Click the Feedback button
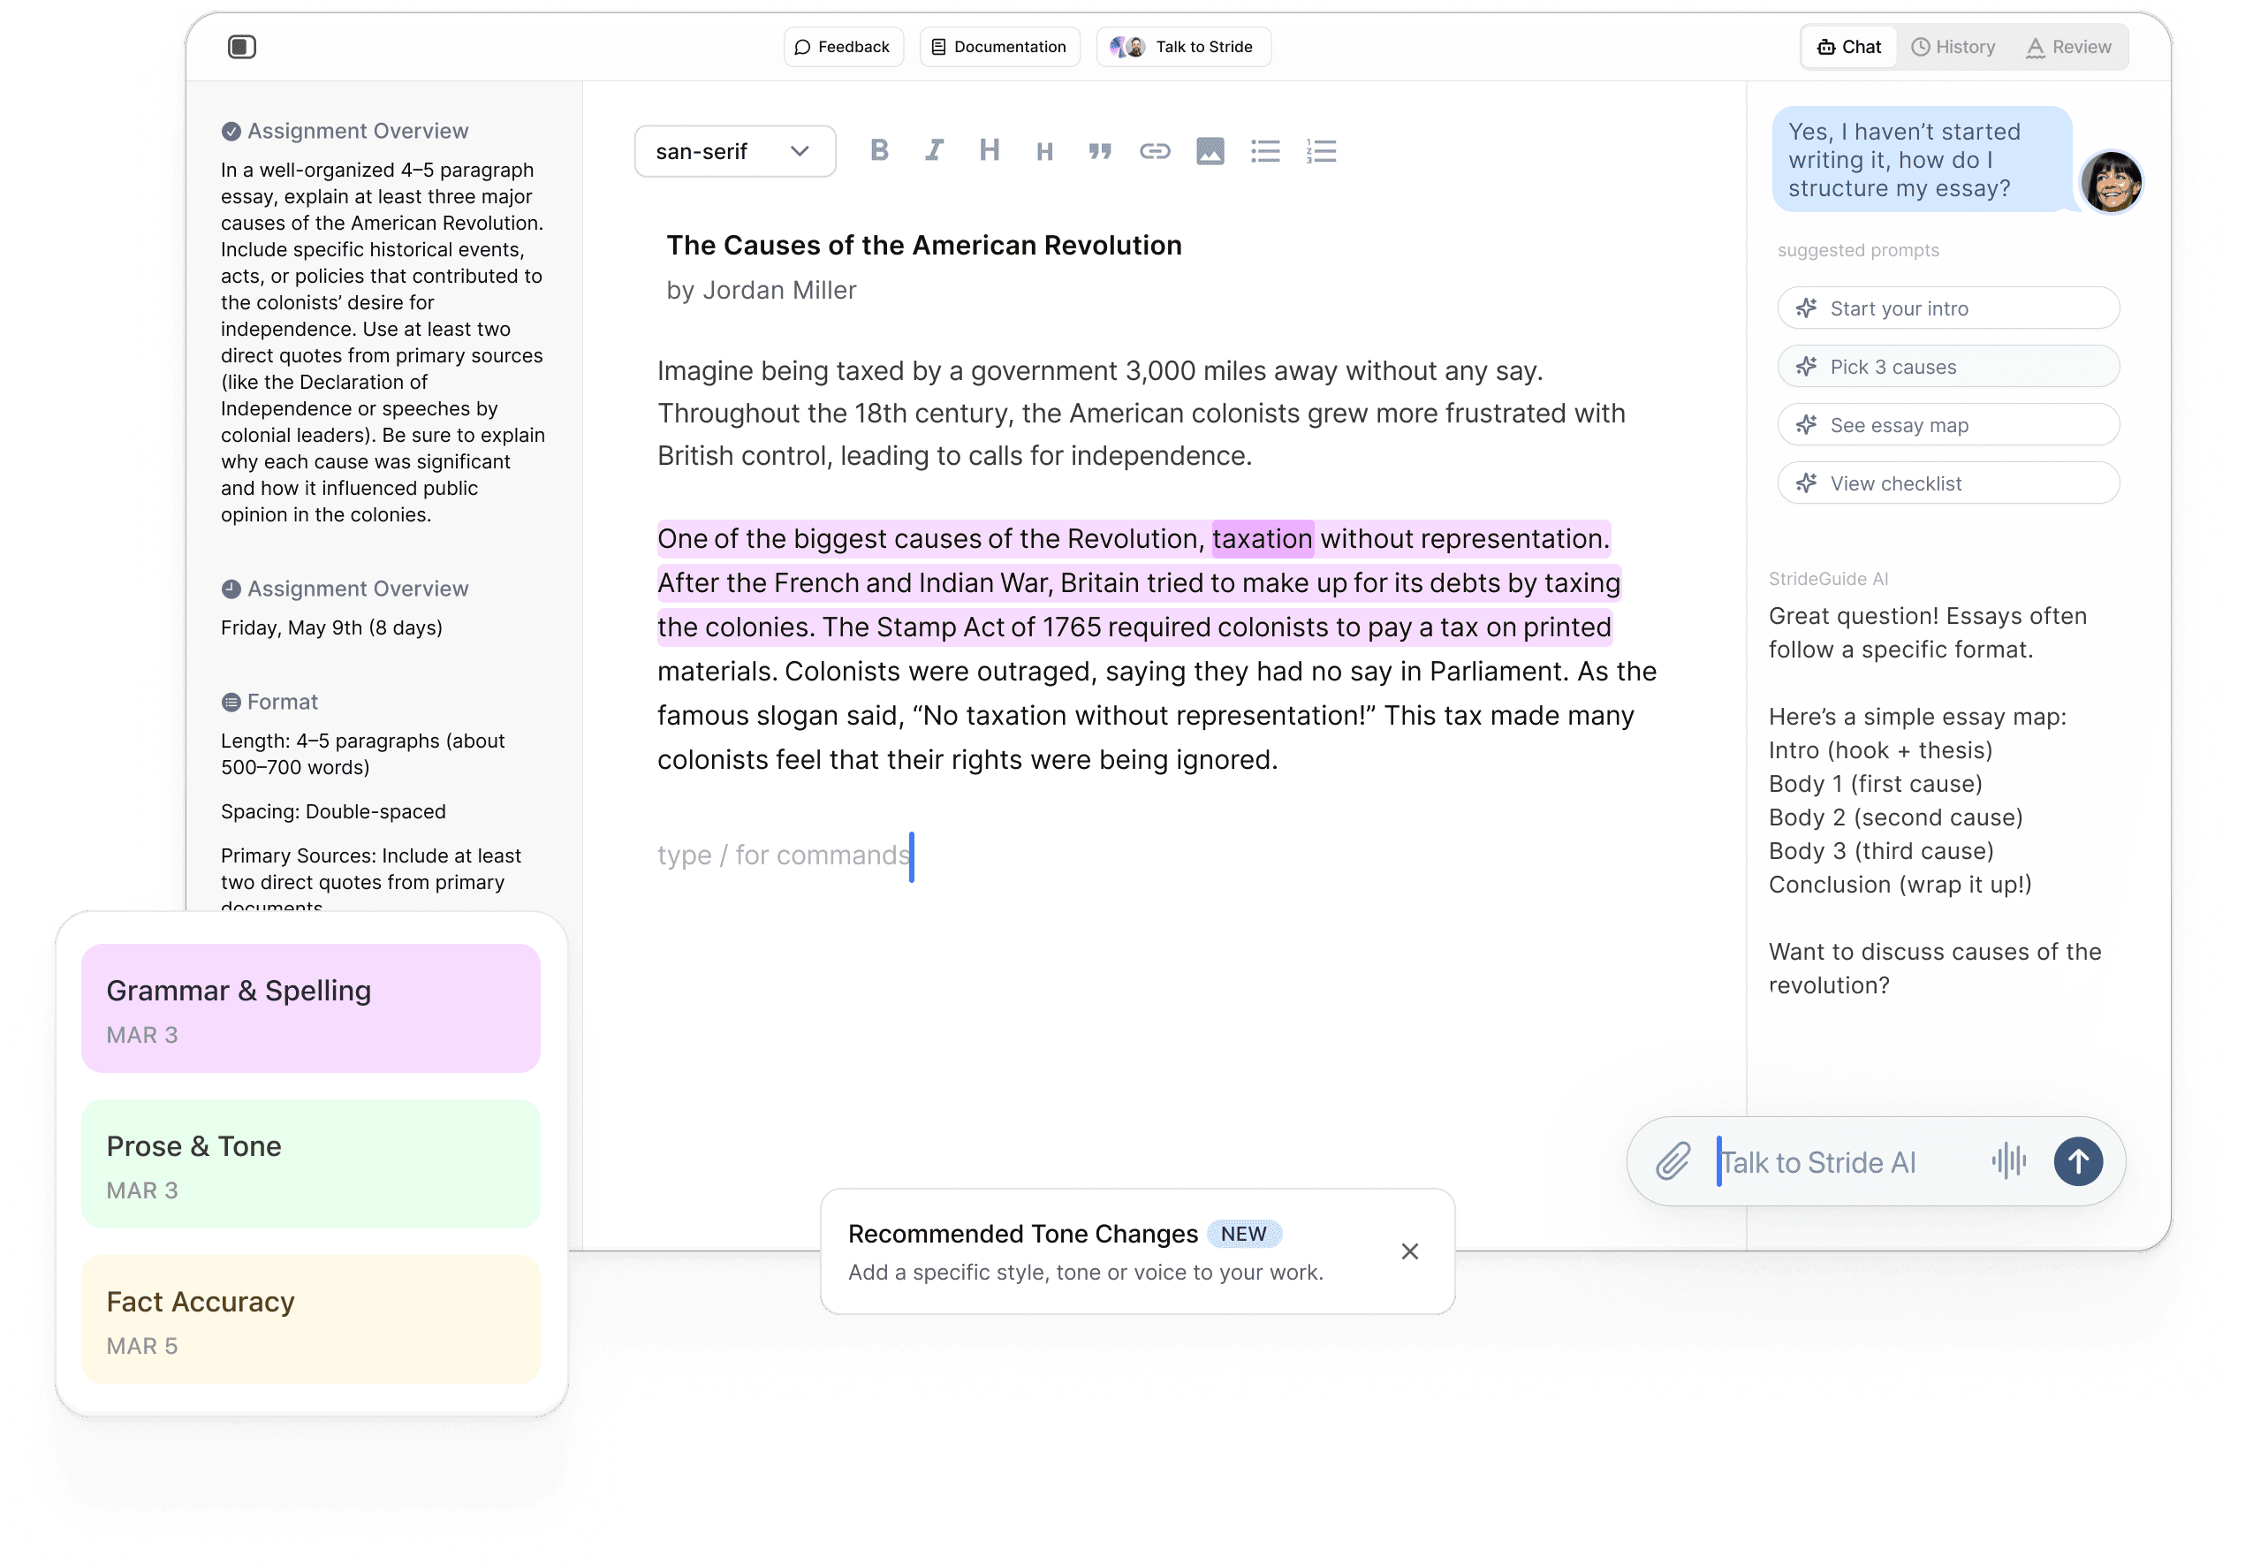Viewport: 2268px width, 1566px height. pyautogui.click(x=843, y=46)
